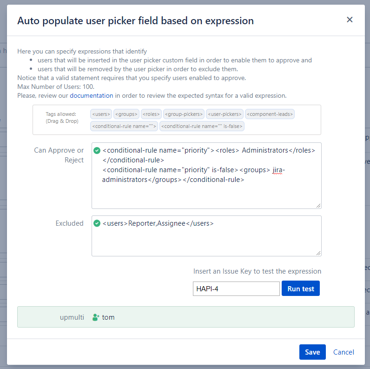Viewport: 370px width, 369px height.
Task: Select the <groups> tag chip
Action: coord(126,114)
